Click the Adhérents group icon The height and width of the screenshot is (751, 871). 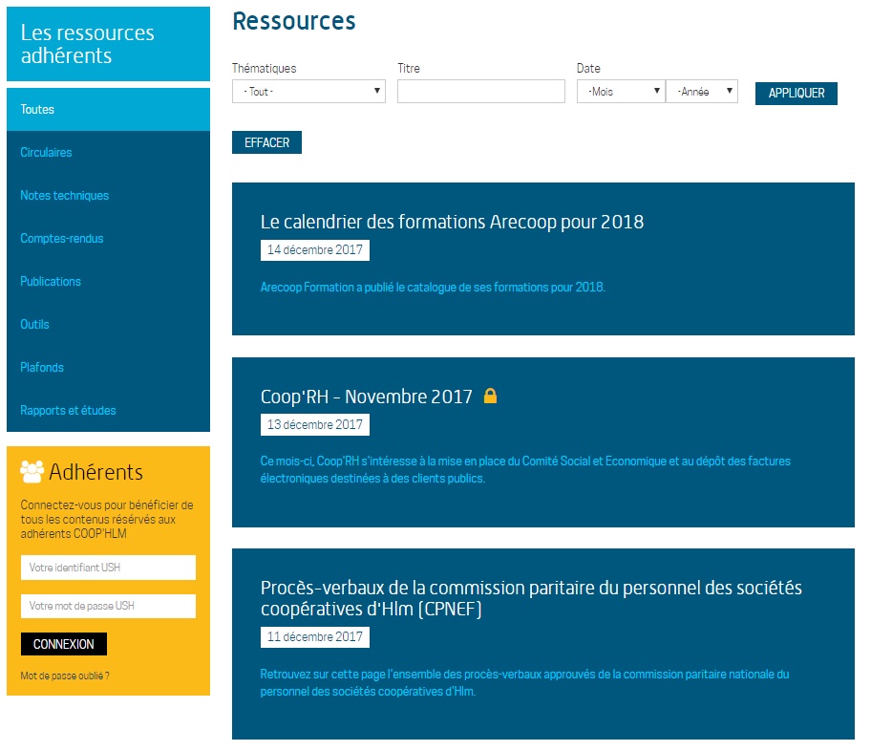point(32,472)
